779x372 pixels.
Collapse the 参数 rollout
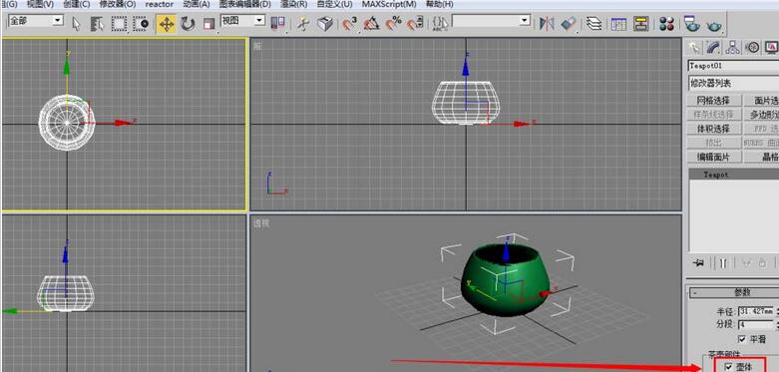735,292
